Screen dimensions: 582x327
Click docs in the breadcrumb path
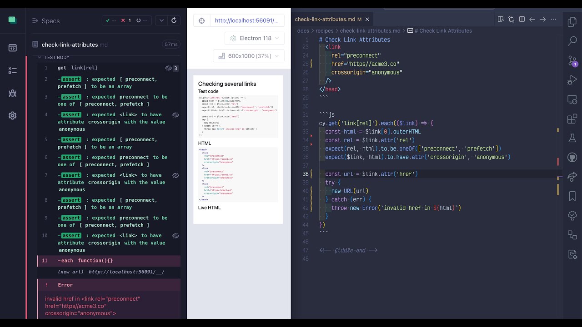[303, 31]
